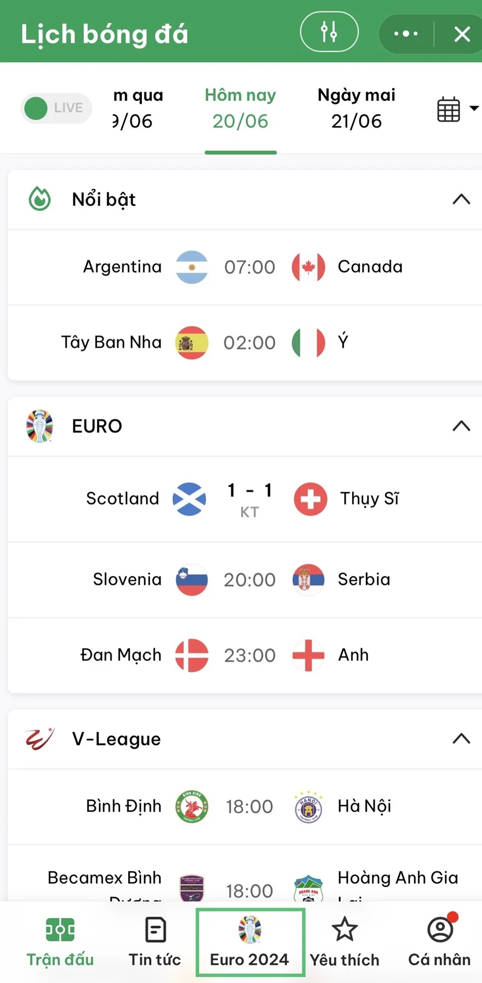Open Đan Mạch vs Anh match row
The width and height of the screenshot is (482, 983).
click(244, 655)
